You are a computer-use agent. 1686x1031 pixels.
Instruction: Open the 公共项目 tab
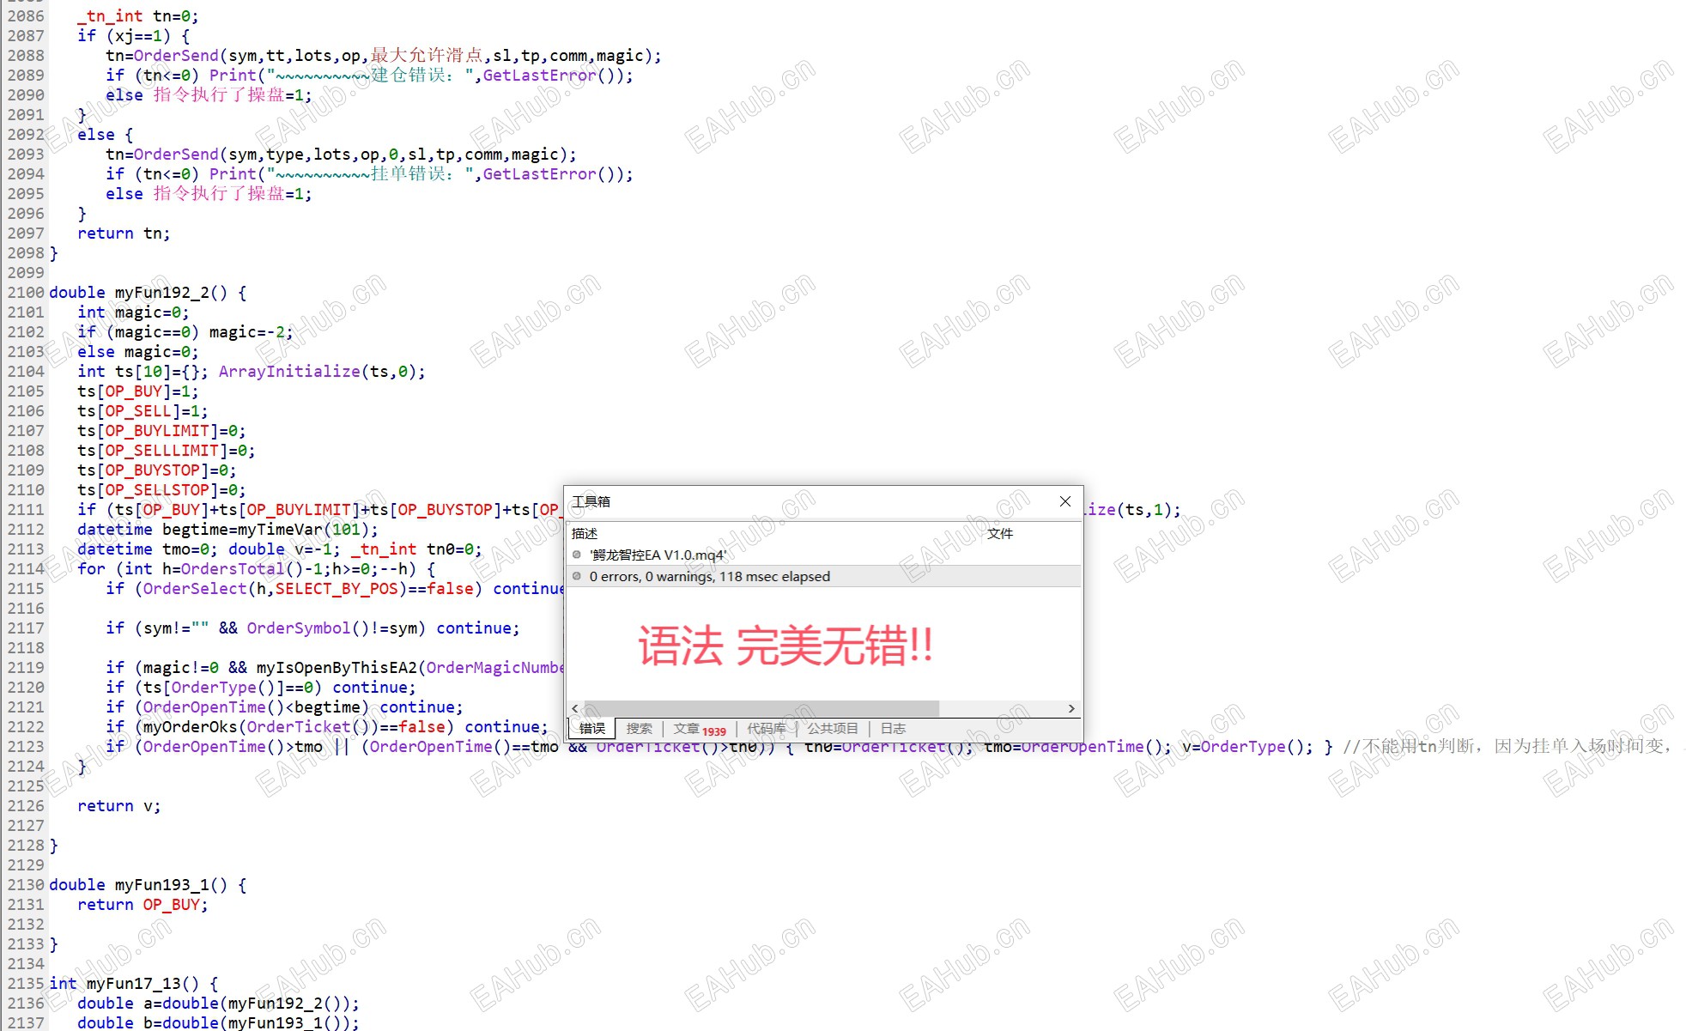click(832, 729)
